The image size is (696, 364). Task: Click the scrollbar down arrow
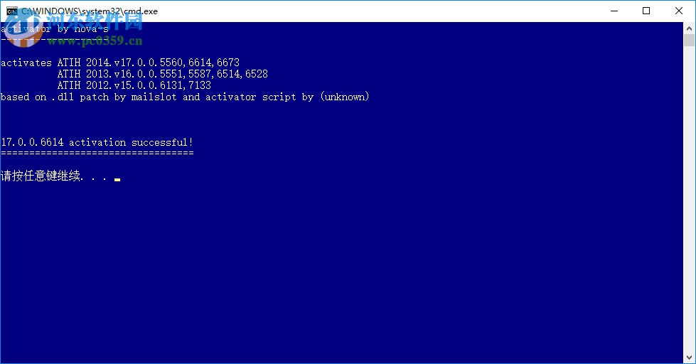pyautogui.click(x=689, y=358)
